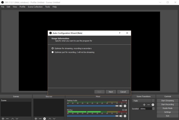Screen dimensions: 179x120
Task: Open Desktop Audio settings gear
Action: (125, 106)
